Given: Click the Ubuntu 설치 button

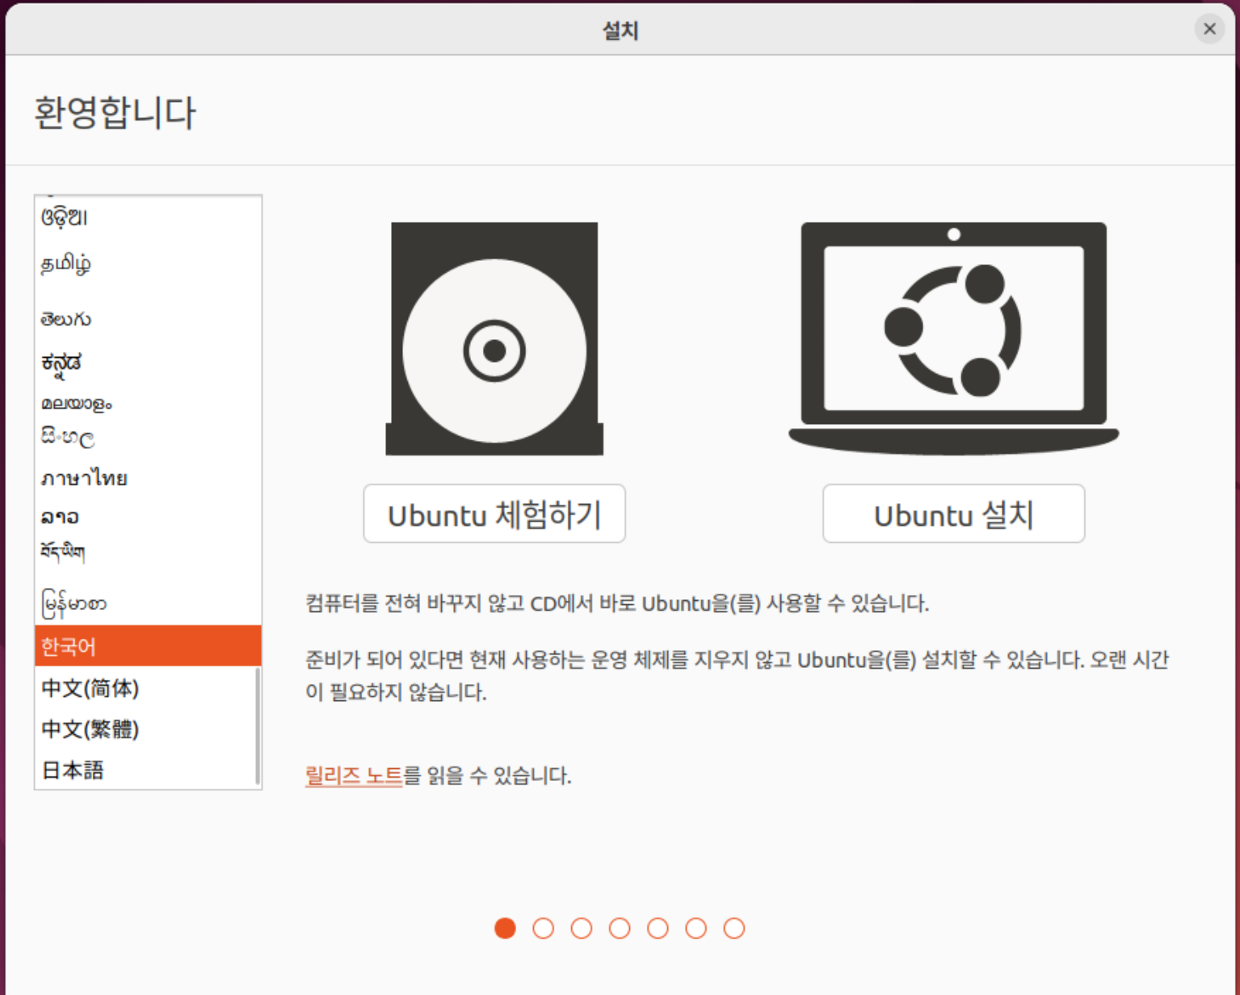Looking at the screenshot, I should coord(953,514).
